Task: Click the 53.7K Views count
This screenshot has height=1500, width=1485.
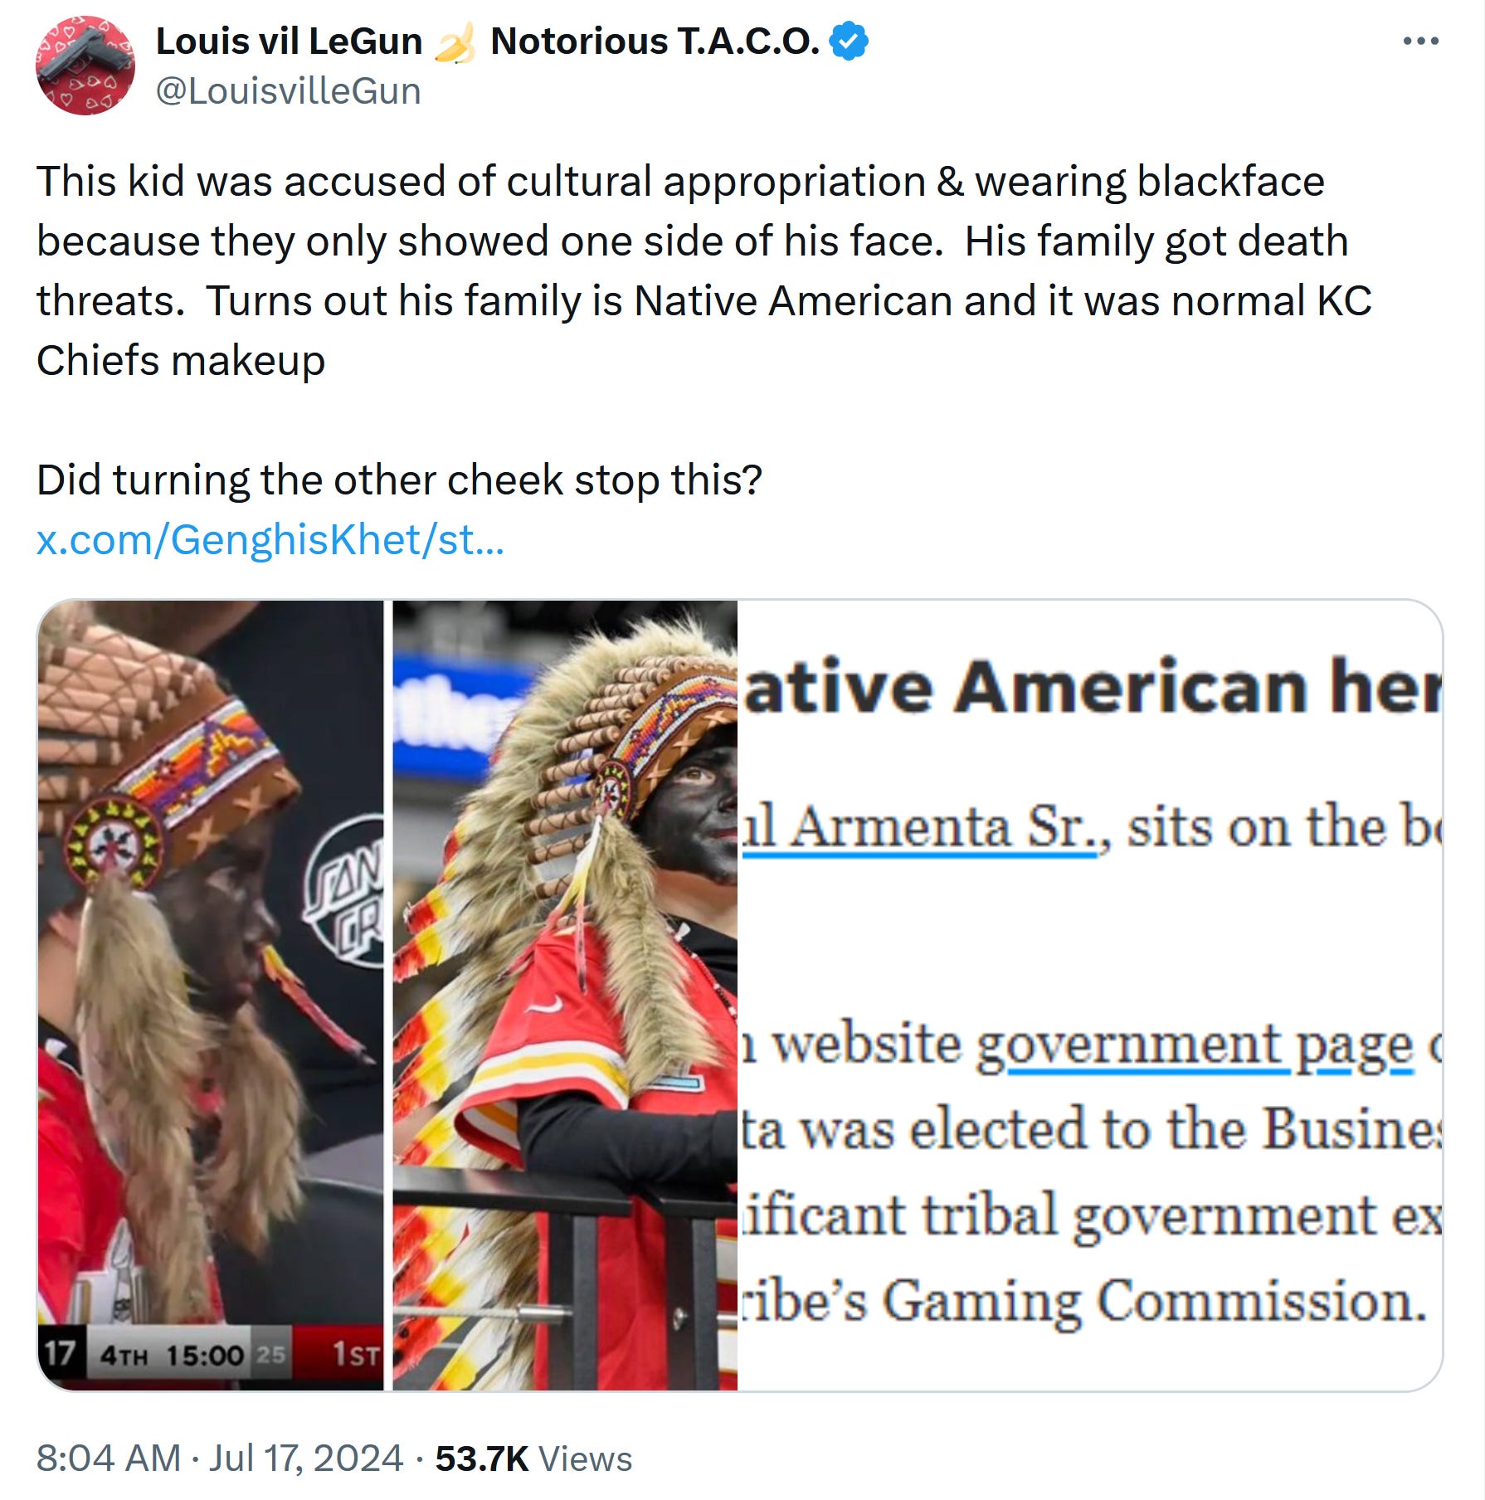Action: (533, 1458)
